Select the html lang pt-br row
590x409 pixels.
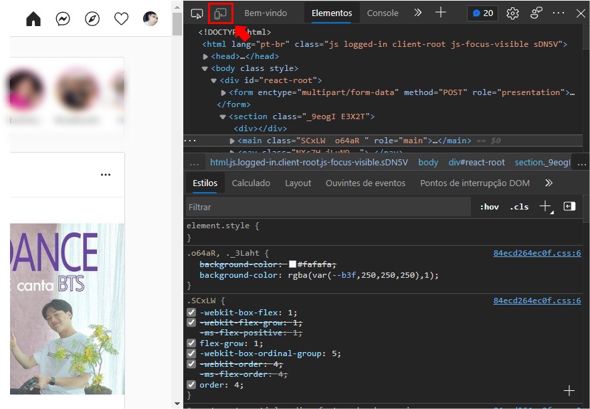click(x=385, y=44)
